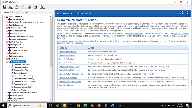
Task: Click the open-book icon beside Economic Calendar
Action: pos(9,62)
